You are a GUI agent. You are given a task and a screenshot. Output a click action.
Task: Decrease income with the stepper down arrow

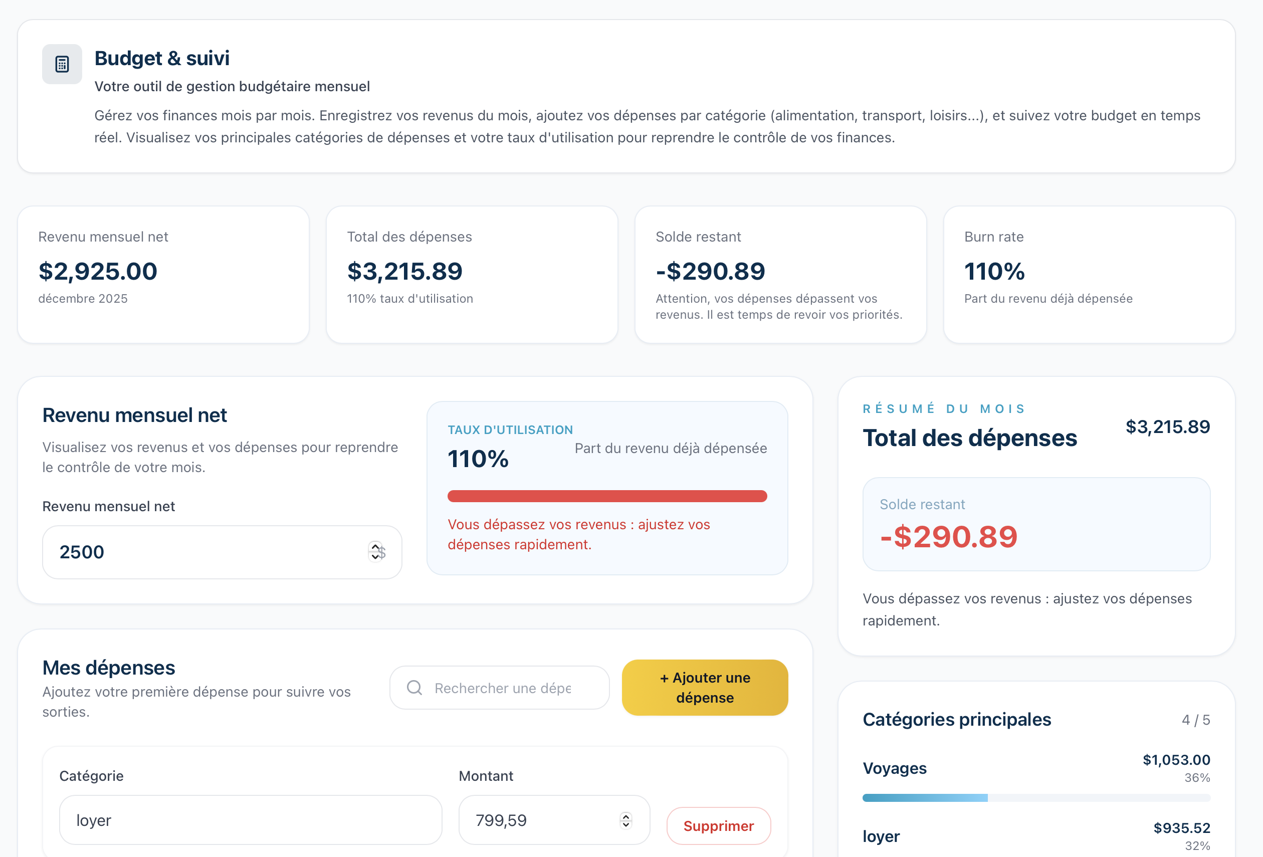tap(375, 557)
